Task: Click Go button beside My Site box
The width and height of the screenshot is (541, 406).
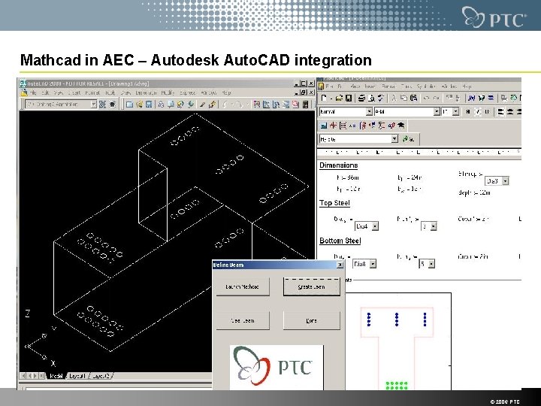Action: click(x=409, y=139)
